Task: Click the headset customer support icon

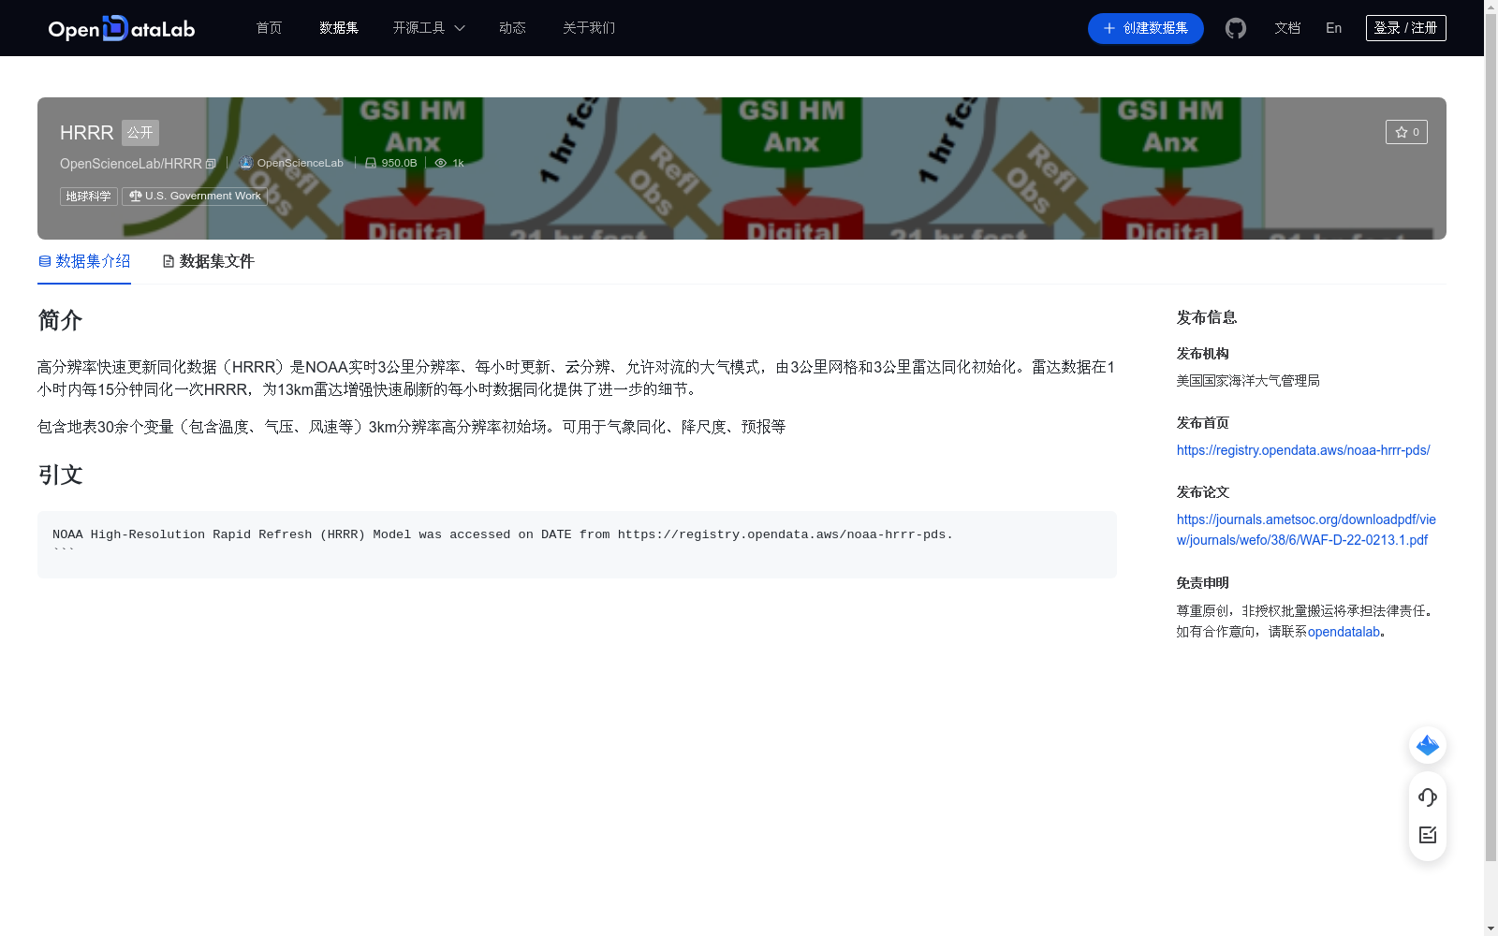Action: [1427, 797]
